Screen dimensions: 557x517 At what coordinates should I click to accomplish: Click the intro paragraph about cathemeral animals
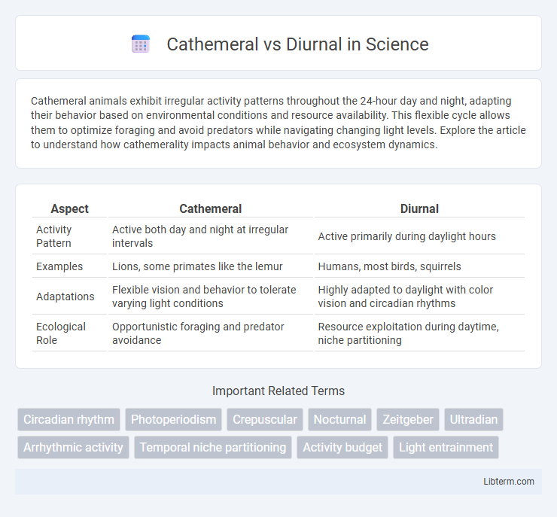[278, 123]
